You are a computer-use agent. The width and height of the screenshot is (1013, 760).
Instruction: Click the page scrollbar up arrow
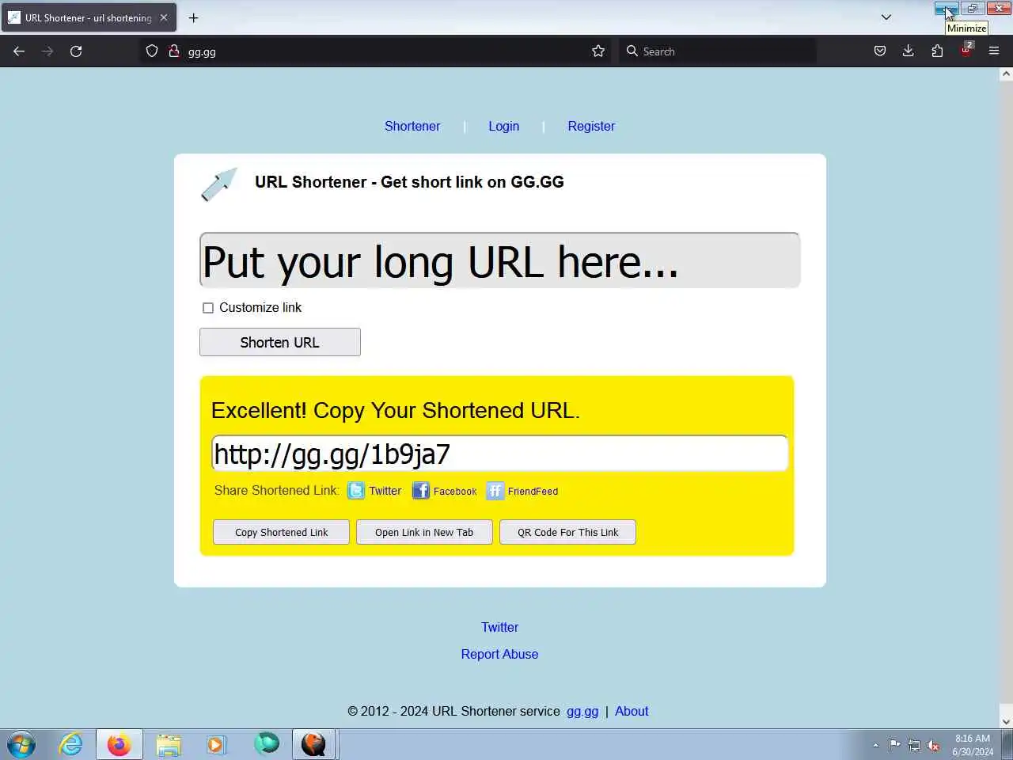(x=1006, y=74)
